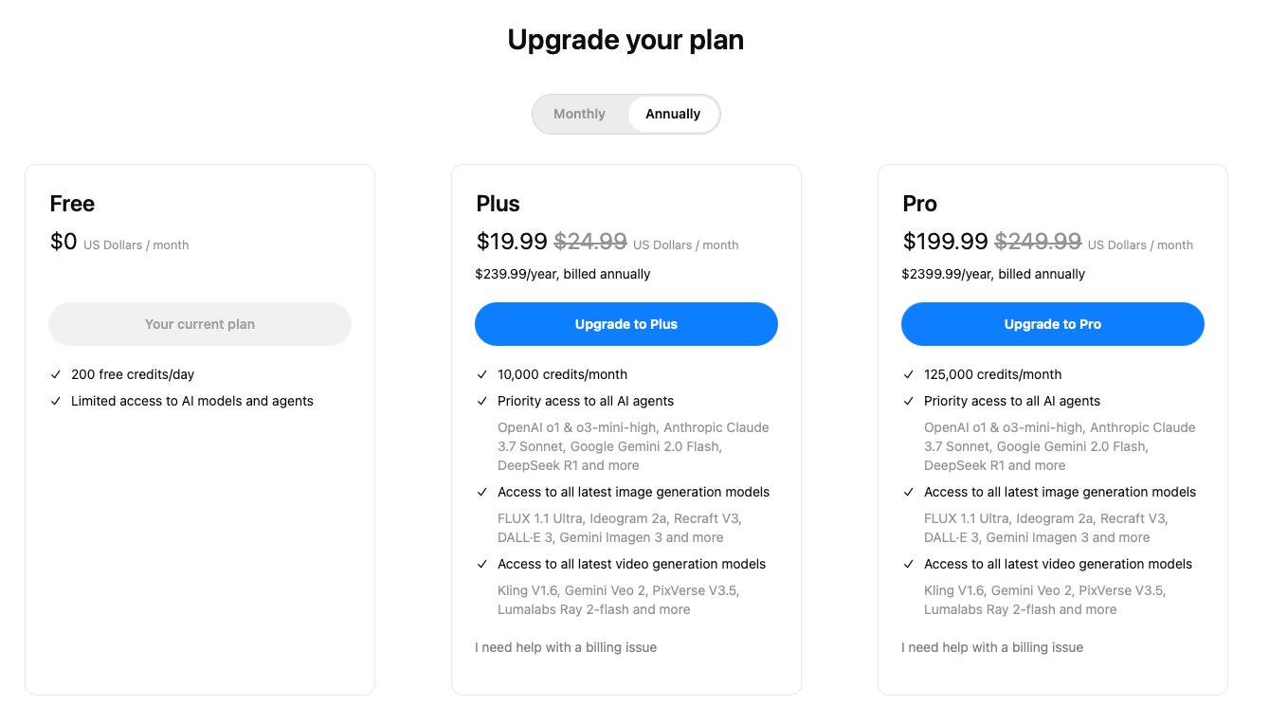This screenshot has height=724, width=1269.
Task: Click the crossed-out $249.99 price
Action: (x=1038, y=242)
